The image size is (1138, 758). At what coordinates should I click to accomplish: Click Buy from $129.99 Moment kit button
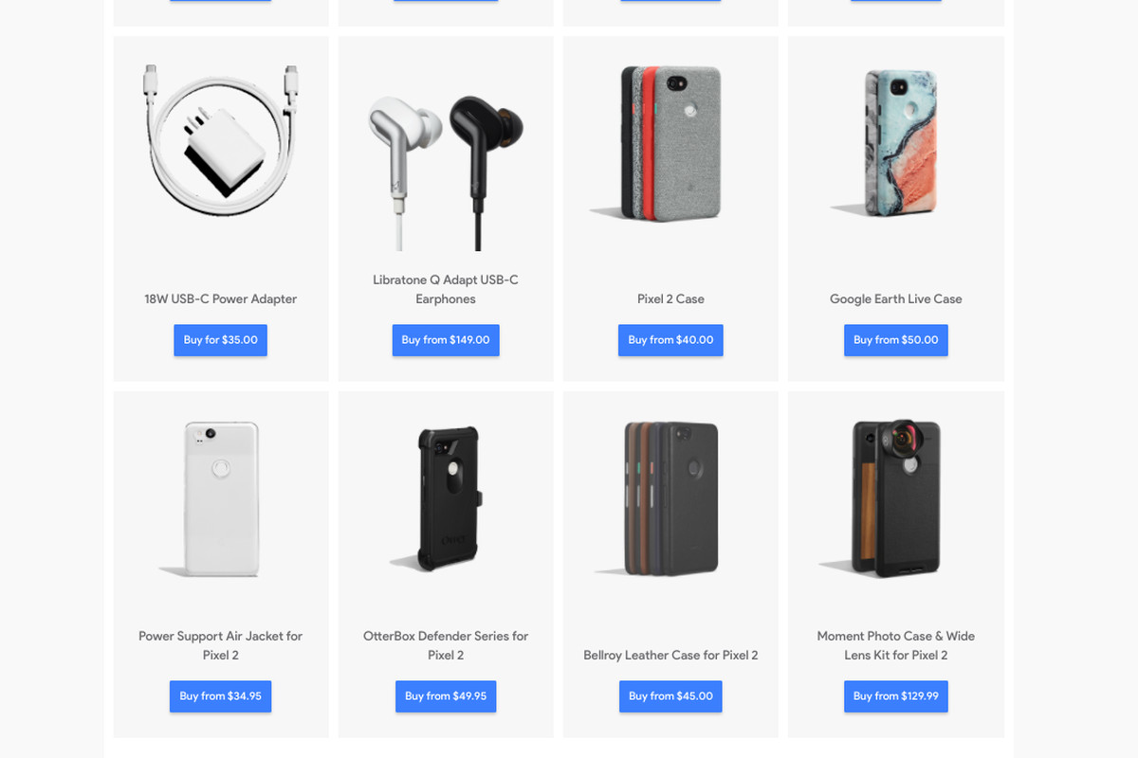[x=896, y=696]
